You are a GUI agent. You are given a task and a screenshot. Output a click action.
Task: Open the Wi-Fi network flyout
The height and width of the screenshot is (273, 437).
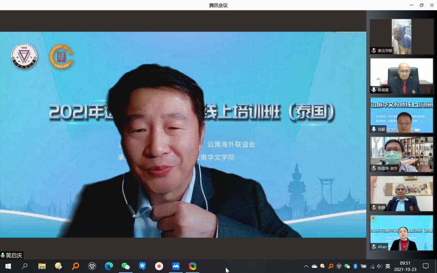(372, 266)
